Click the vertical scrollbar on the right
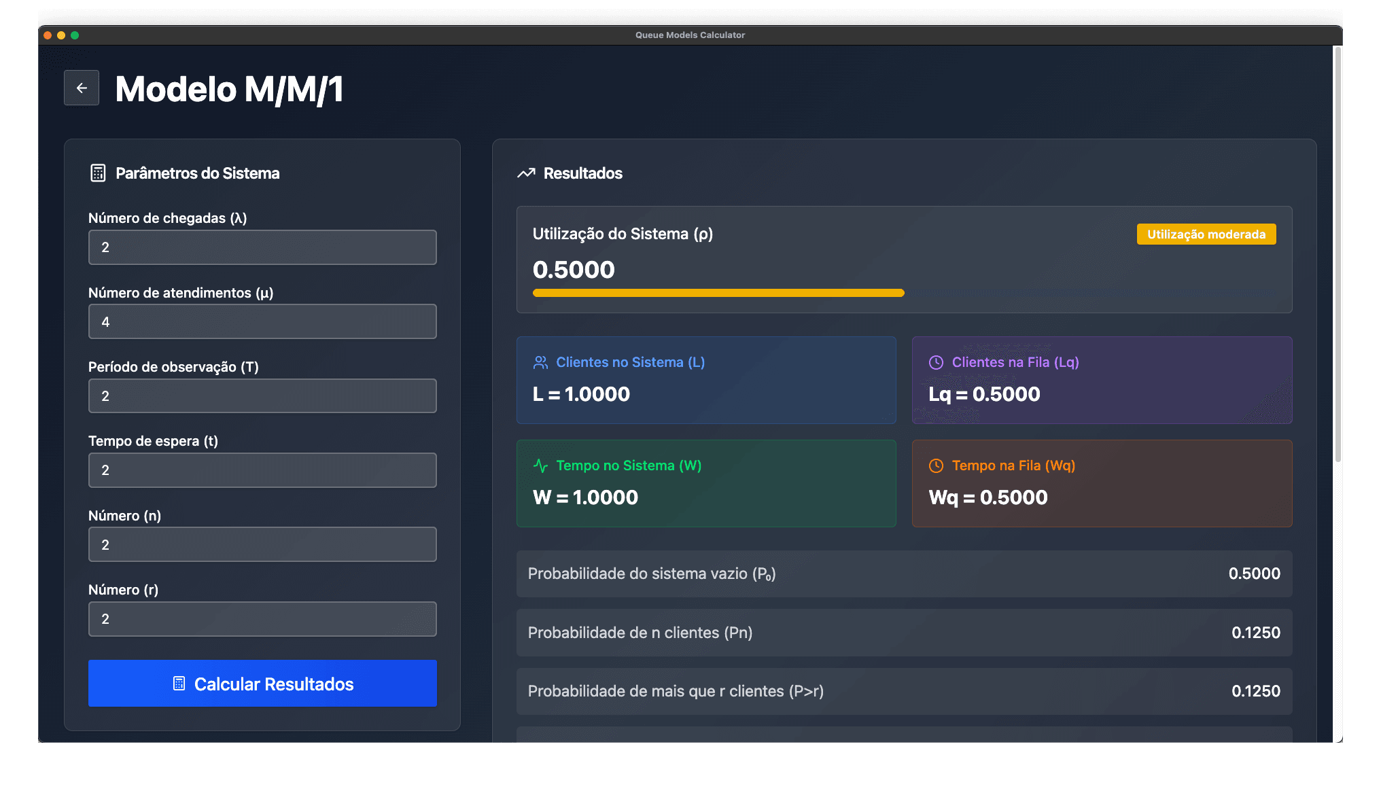The width and height of the screenshot is (1381, 793). point(1338,255)
